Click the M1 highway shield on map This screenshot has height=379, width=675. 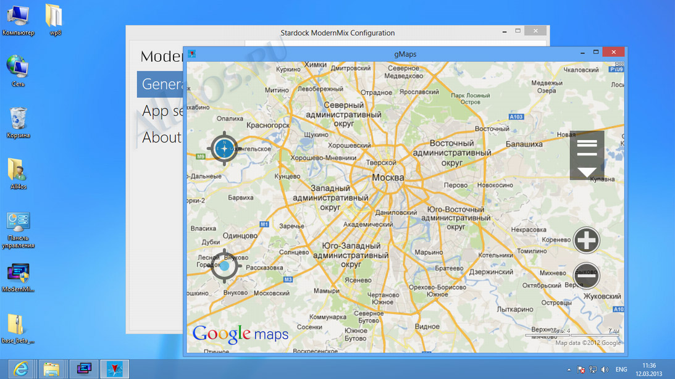pos(264,224)
